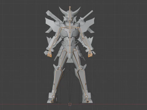
Task: Select the ankle joint sphere on the screen-left foot
Action: coord(53,96)
